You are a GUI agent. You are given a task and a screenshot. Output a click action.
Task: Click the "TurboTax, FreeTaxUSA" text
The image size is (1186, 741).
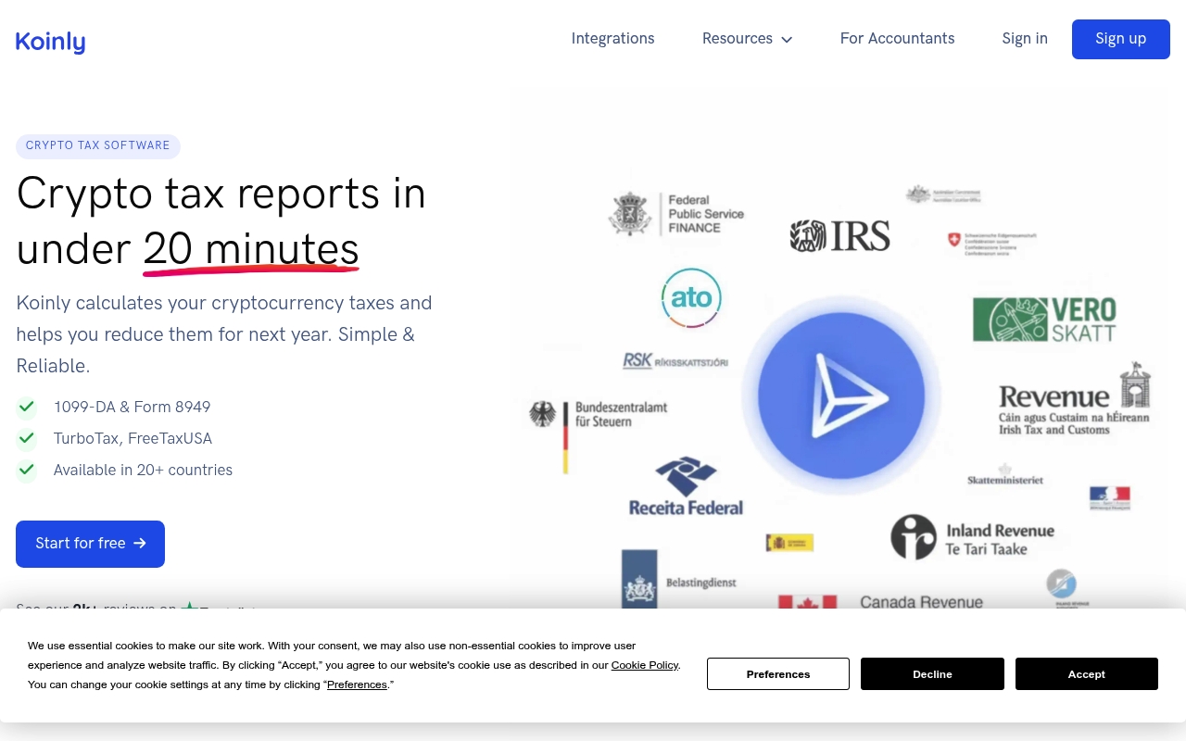coord(132,438)
